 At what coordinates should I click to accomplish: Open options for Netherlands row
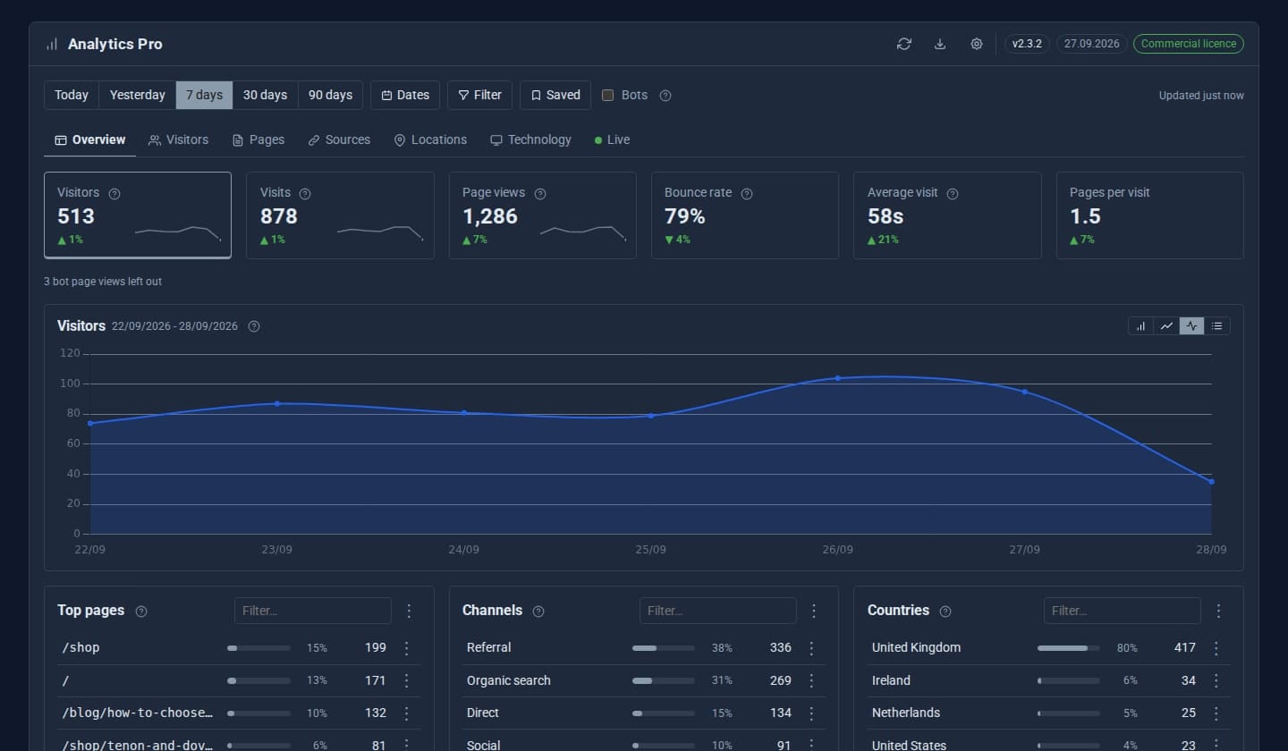tap(1216, 713)
